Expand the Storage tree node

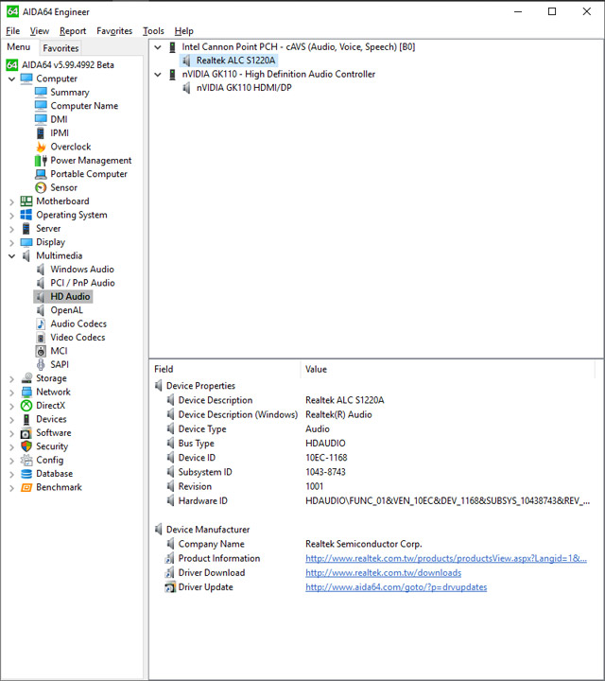coord(11,378)
